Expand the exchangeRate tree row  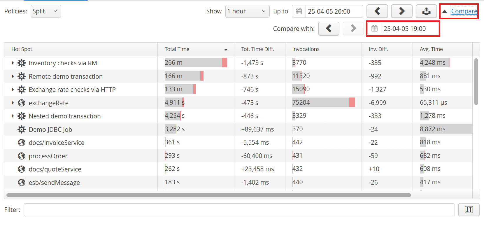point(13,103)
